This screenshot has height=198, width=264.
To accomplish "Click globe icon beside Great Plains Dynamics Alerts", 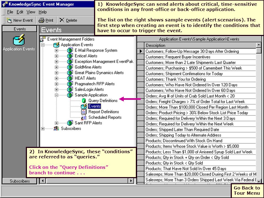I will 70,73.
